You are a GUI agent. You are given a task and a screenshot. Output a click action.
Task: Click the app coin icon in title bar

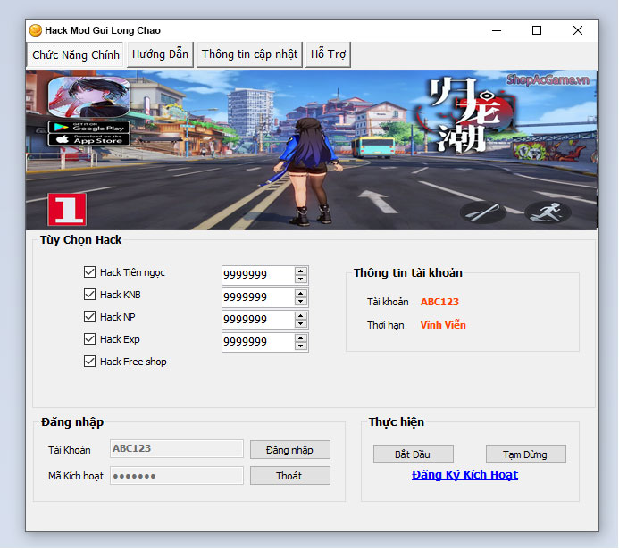point(36,30)
